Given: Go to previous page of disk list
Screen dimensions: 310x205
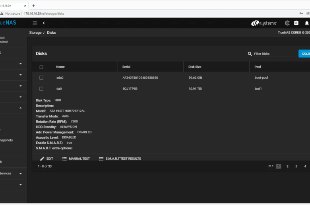Looking at the screenshot, I should coord(273,166).
